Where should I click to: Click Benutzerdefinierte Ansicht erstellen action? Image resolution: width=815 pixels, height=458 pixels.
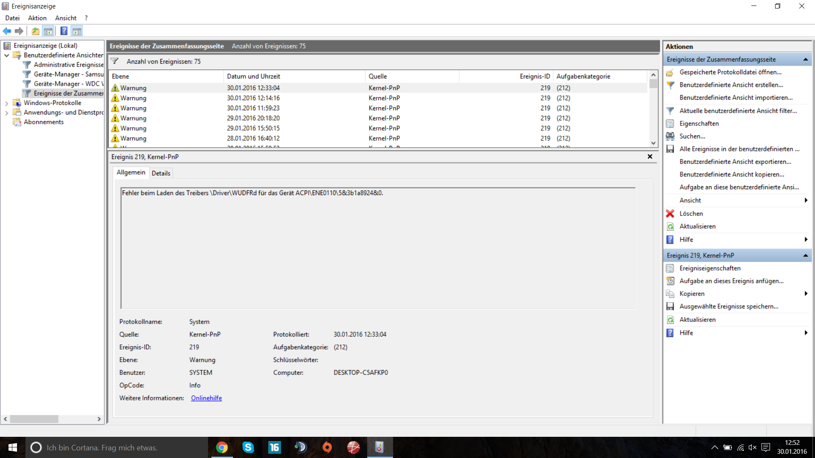click(731, 85)
